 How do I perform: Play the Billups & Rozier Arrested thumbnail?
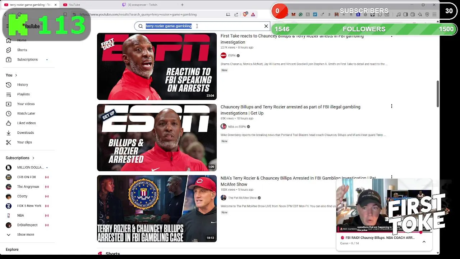pos(157,137)
